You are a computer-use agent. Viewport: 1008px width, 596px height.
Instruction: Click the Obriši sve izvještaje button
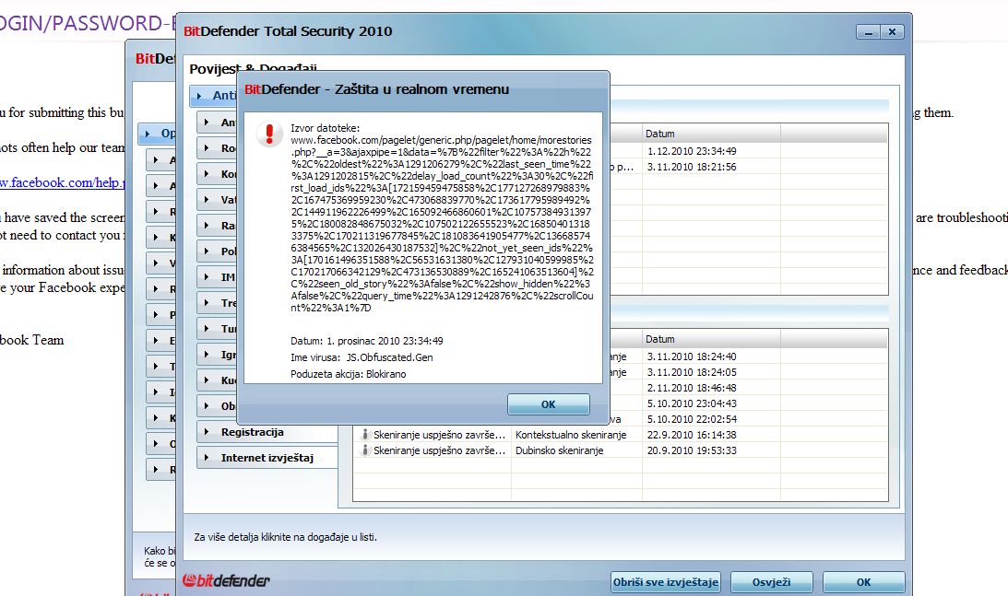[x=665, y=582]
